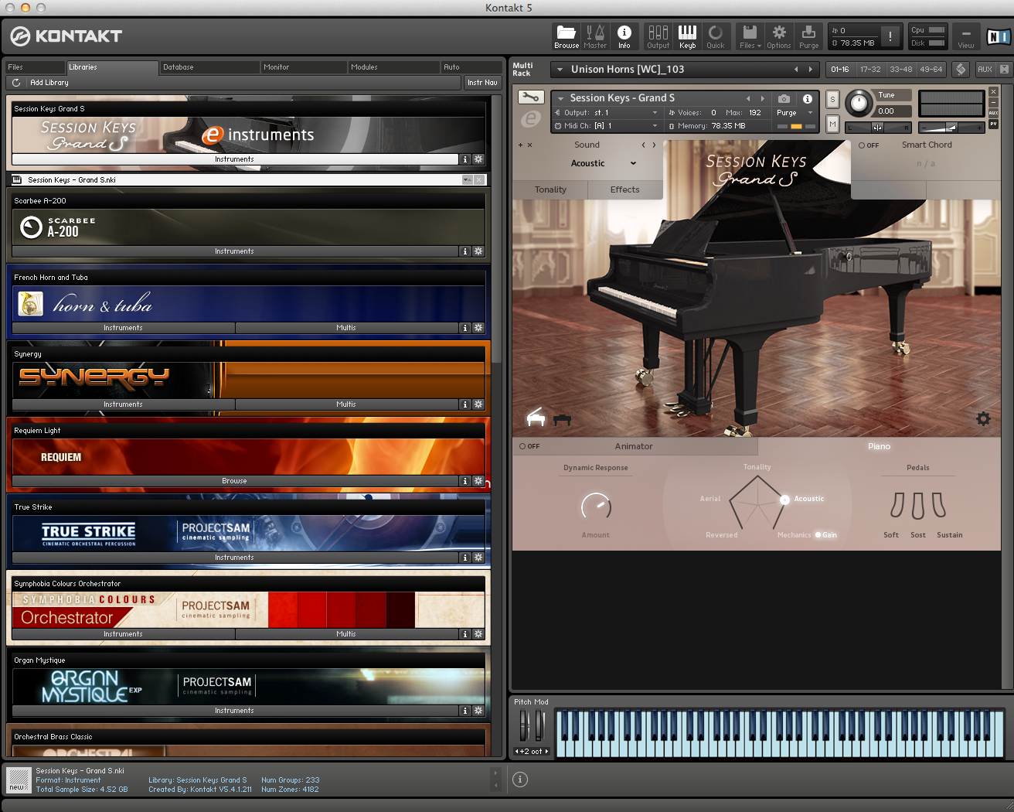The width and height of the screenshot is (1014, 812).
Task: Open the Options gear icon
Action: coord(779,36)
